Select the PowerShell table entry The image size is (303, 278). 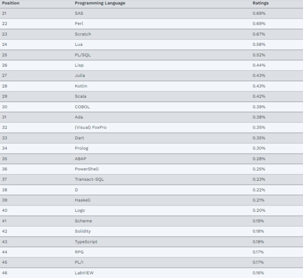tap(86, 169)
